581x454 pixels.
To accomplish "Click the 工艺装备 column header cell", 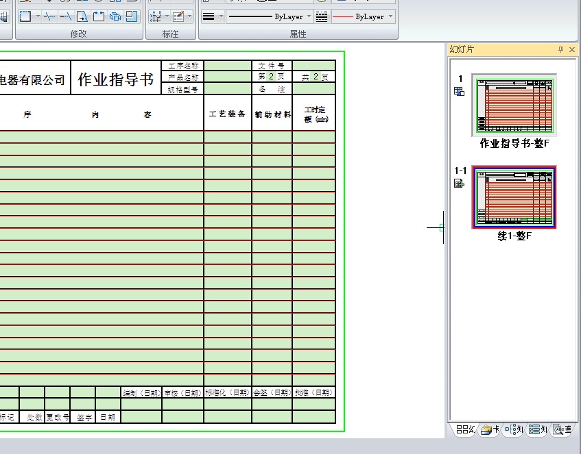I will pos(227,114).
